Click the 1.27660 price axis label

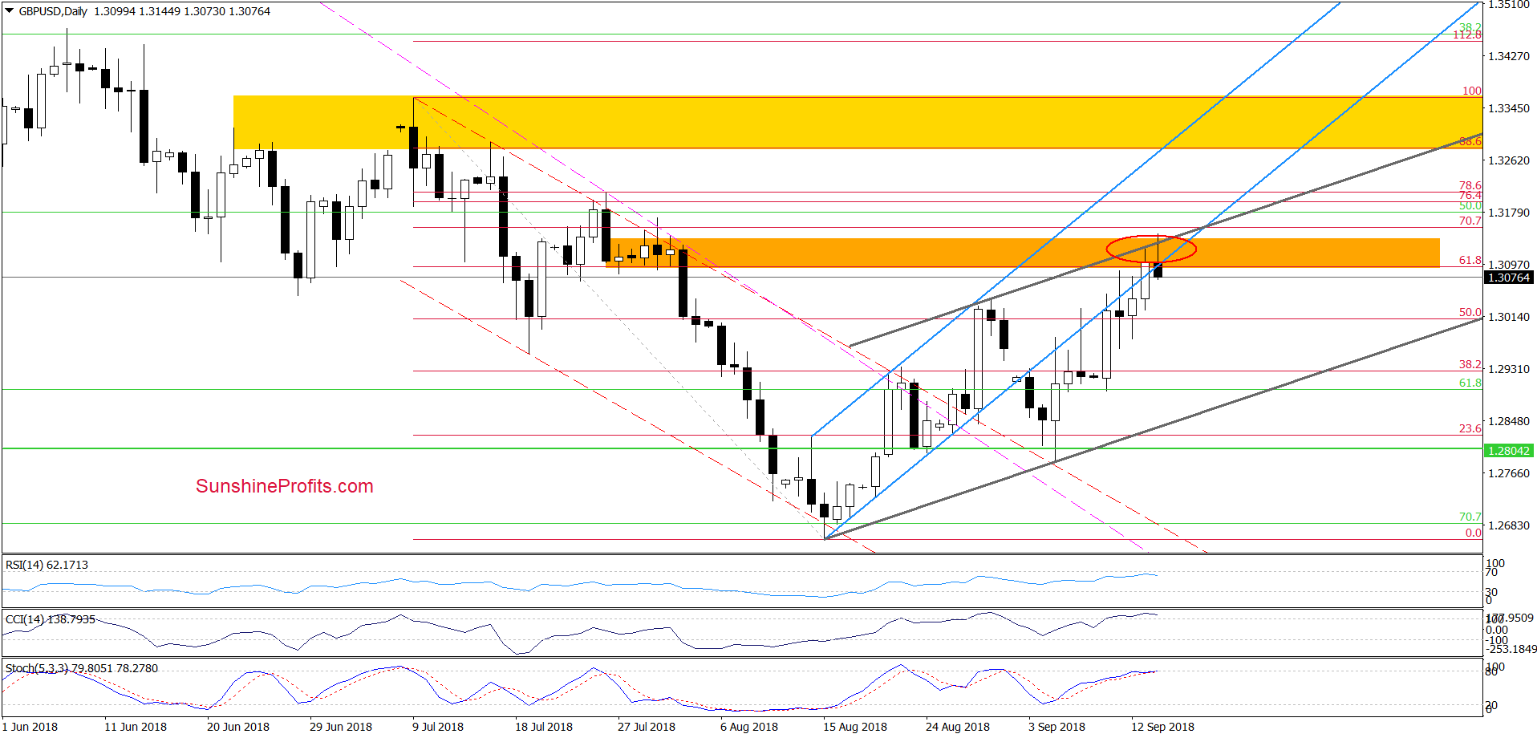coord(1509,473)
